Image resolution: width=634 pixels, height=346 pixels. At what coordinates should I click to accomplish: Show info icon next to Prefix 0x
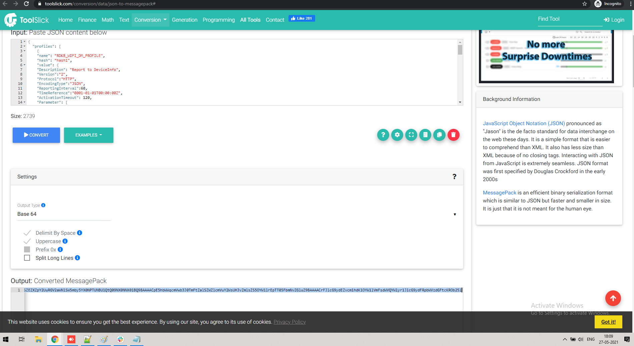point(60,249)
